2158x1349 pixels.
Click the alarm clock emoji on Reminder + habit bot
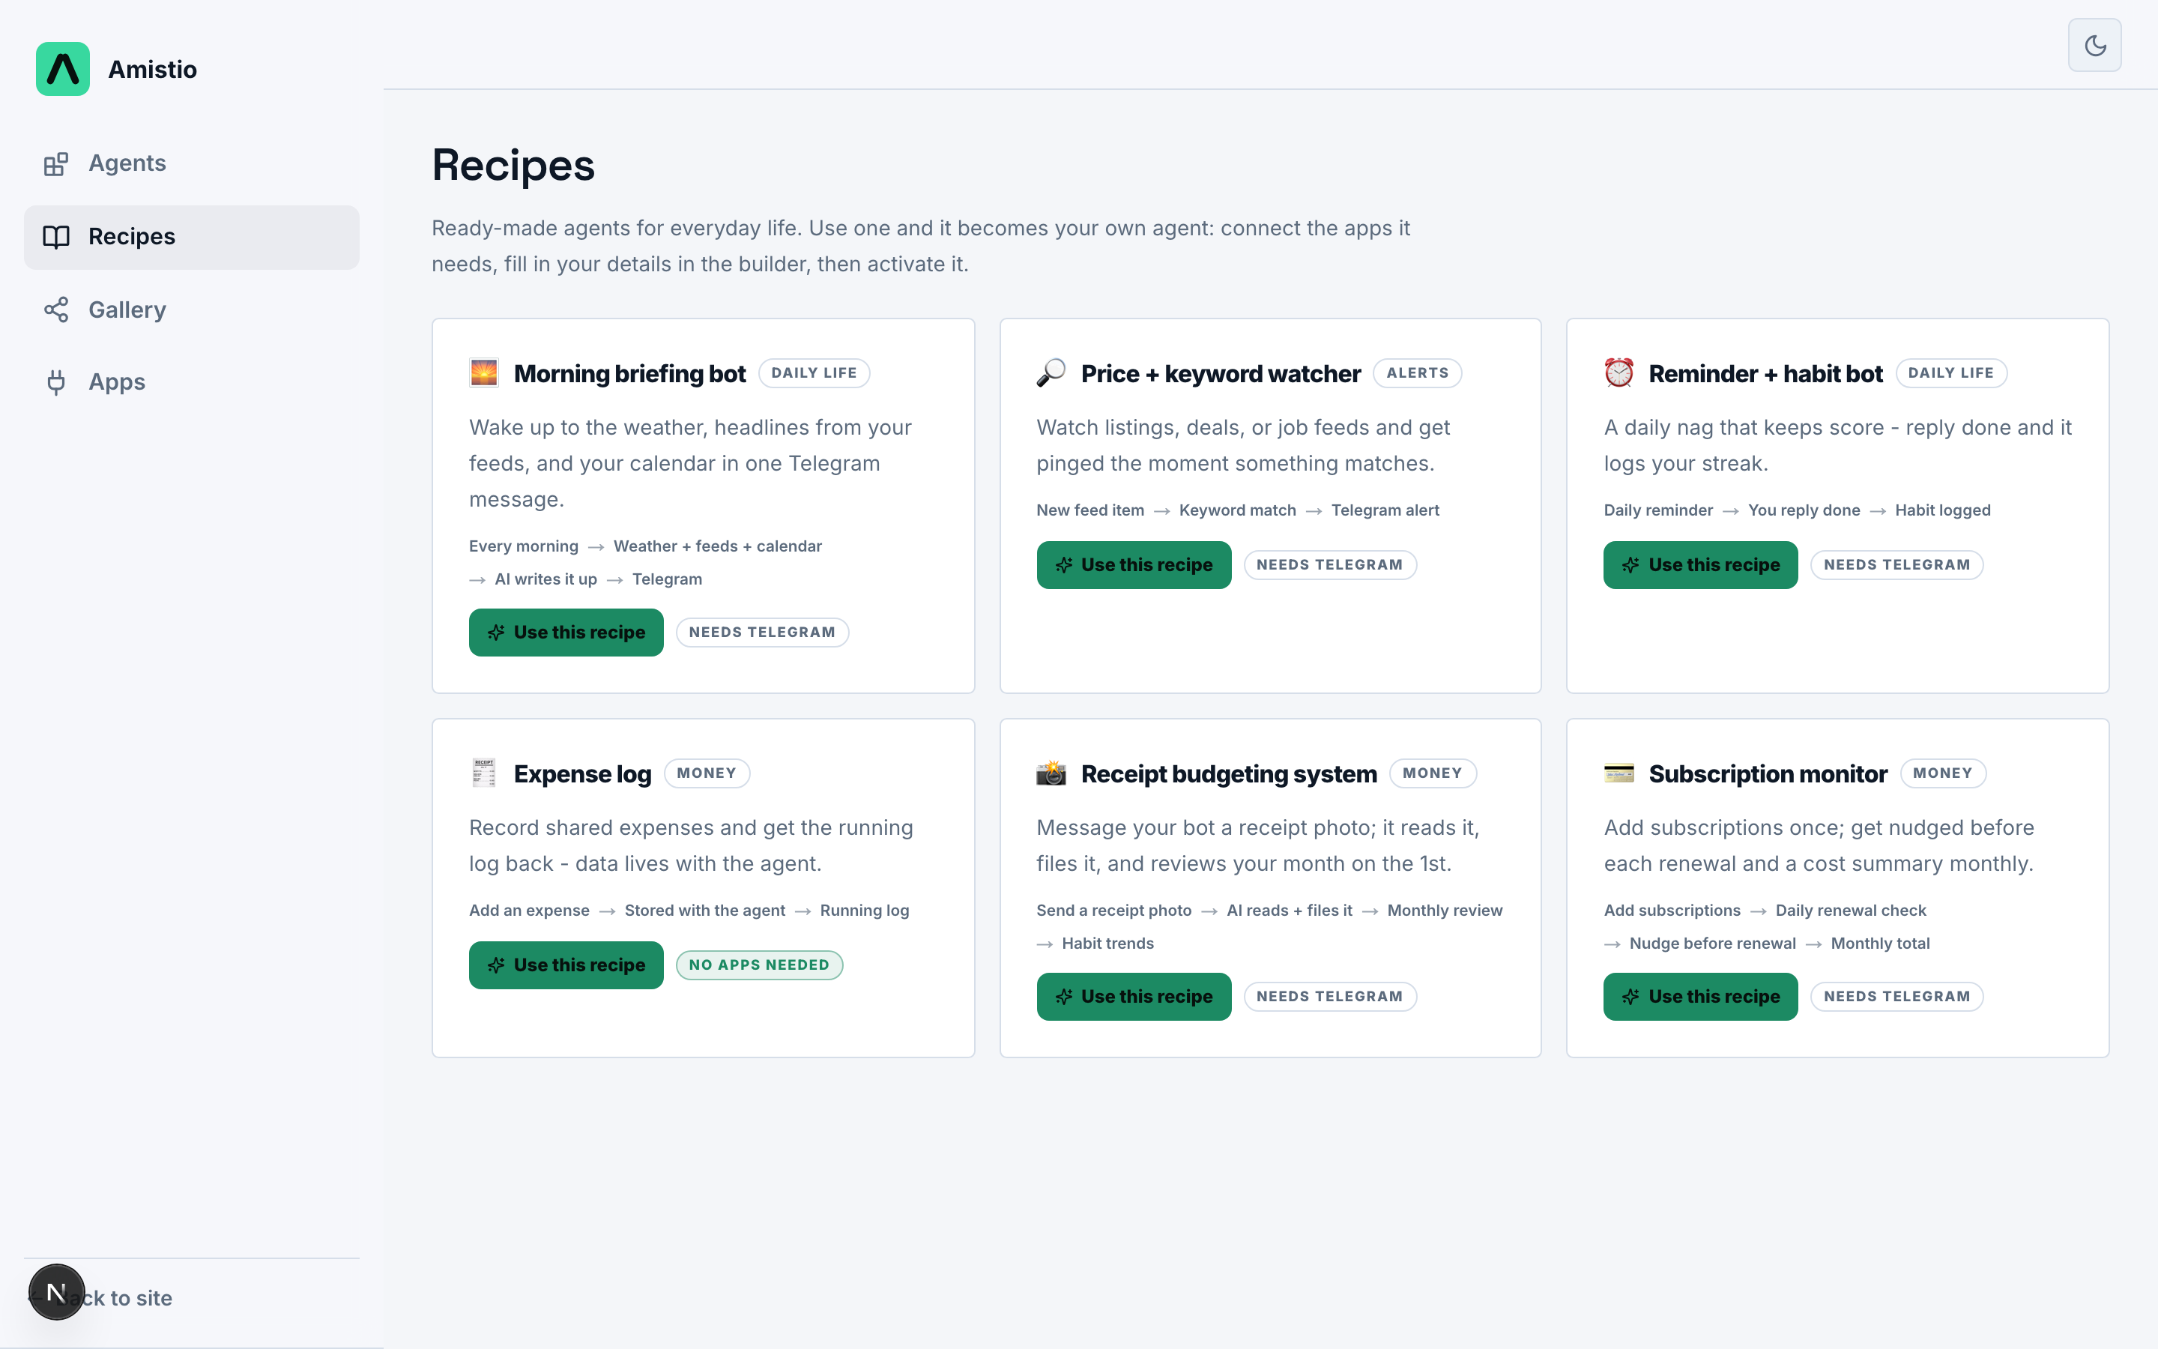pos(1618,373)
